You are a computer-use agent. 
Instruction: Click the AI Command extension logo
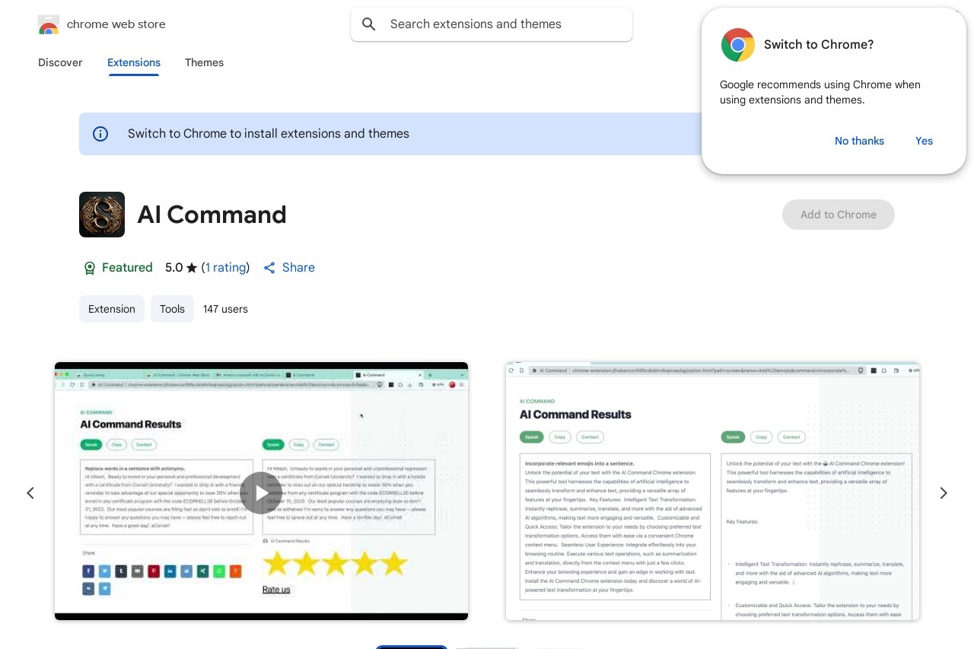102,215
